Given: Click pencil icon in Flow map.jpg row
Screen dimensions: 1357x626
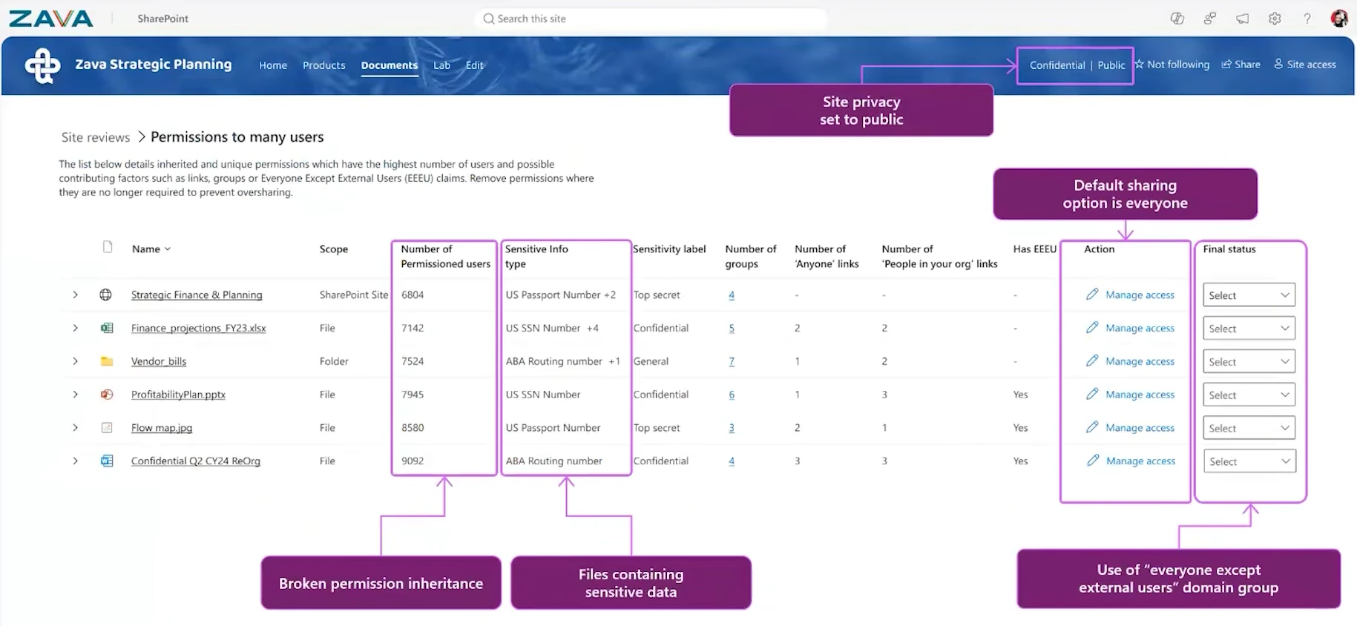Looking at the screenshot, I should (x=1092, y=427).
